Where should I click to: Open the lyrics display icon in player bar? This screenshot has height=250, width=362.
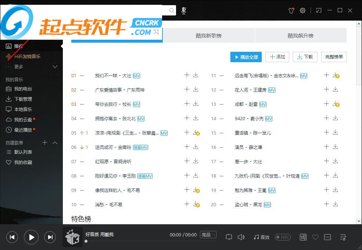pos(303,237)
